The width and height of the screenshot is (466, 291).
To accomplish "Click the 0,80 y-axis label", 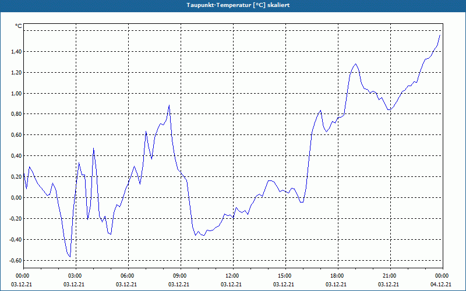I will tap(16, 114).
